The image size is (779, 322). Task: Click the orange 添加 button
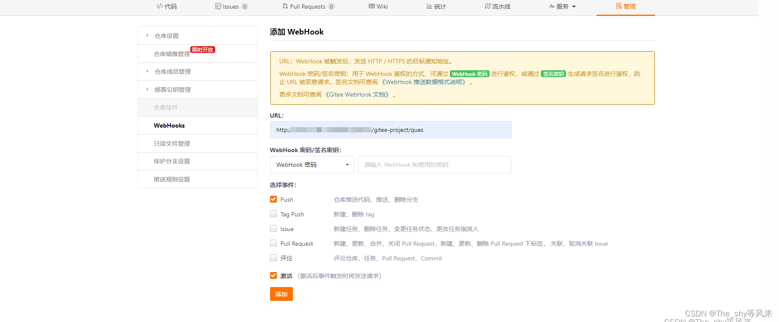281,294
